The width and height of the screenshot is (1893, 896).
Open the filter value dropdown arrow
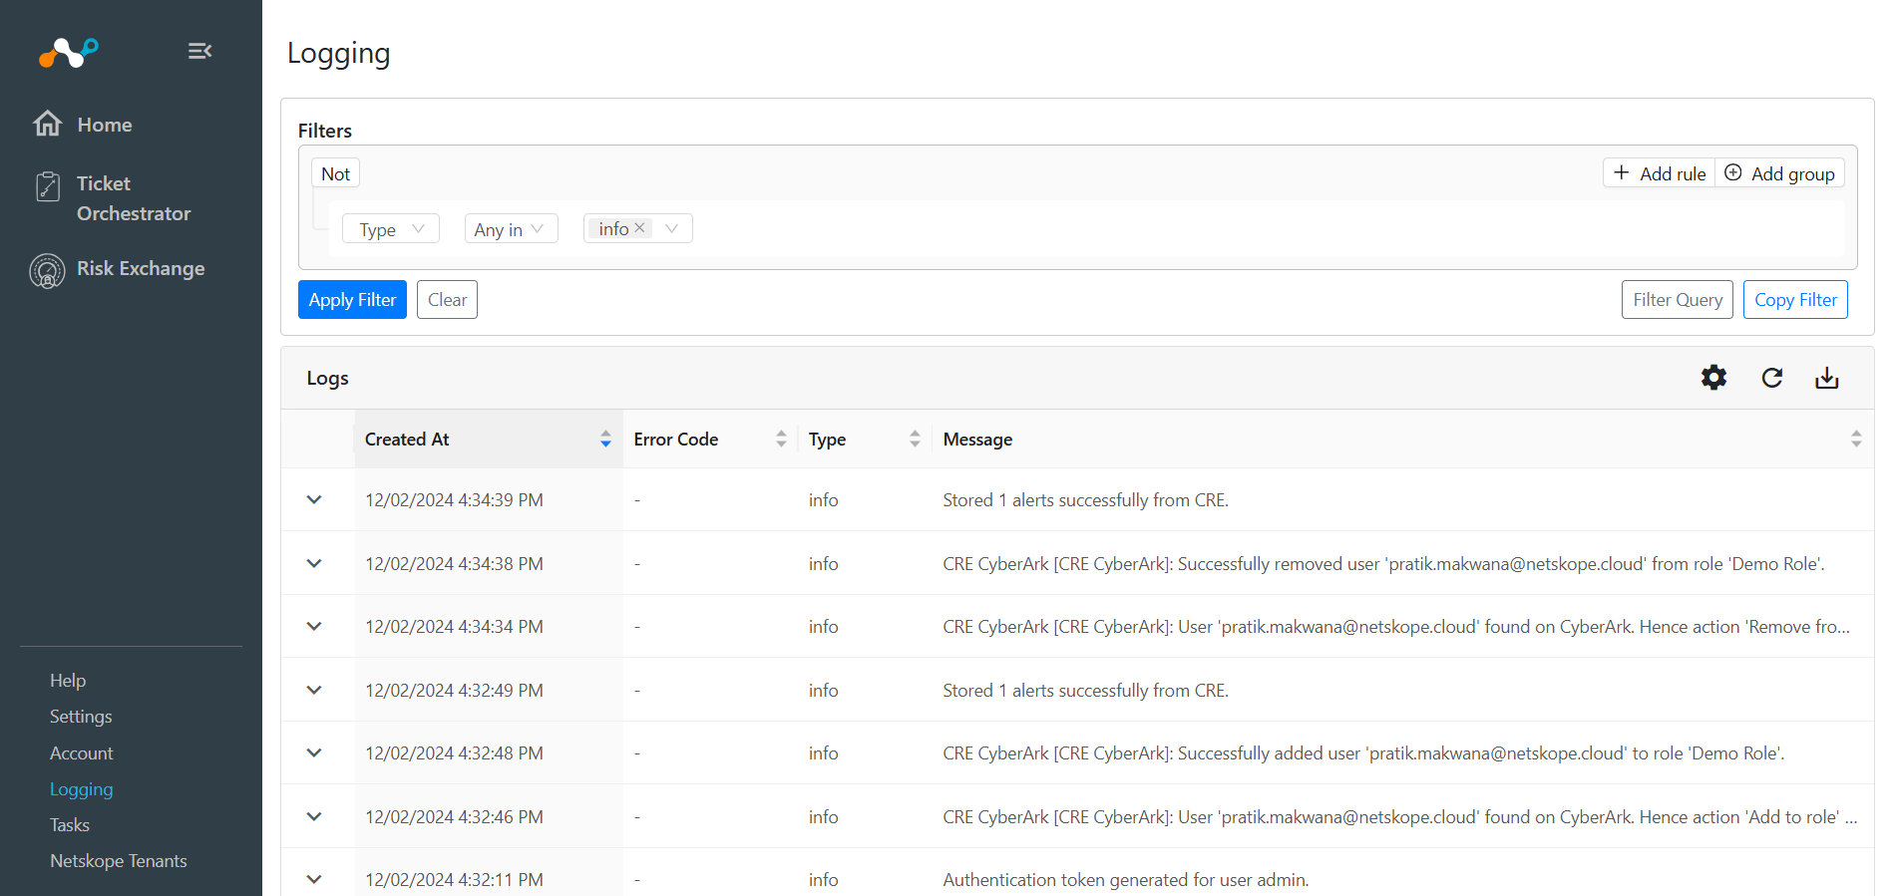tap(672, 228)
